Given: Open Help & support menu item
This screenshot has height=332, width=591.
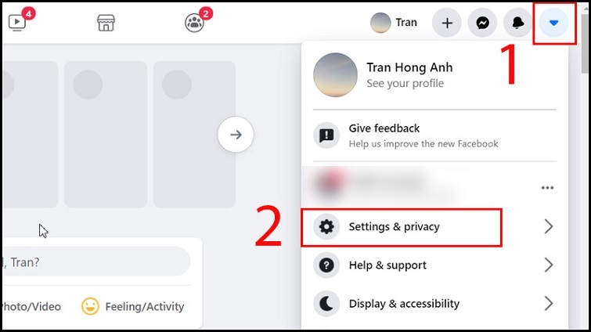Looking at the screenshot, I should tap(434, 265).
